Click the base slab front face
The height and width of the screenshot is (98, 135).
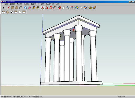60,83
